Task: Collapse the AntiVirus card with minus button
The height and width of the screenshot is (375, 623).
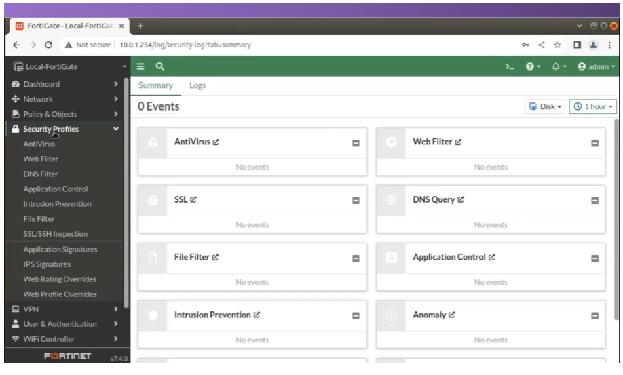Action: [x=356, y=143]
